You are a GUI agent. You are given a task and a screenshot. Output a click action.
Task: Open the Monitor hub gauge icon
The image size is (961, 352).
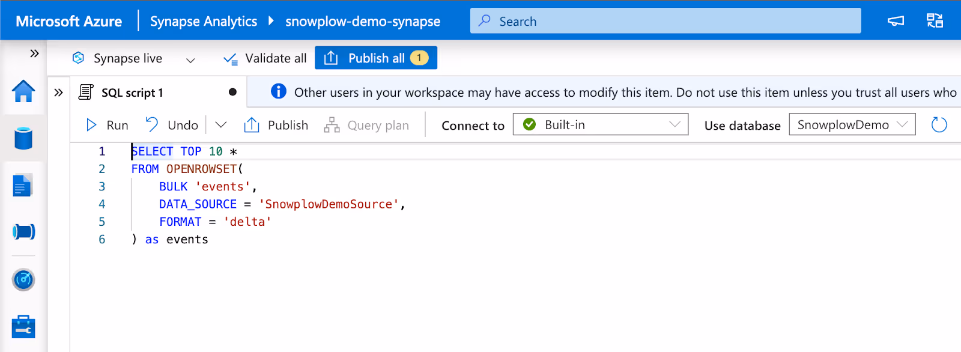coord(23,279)
